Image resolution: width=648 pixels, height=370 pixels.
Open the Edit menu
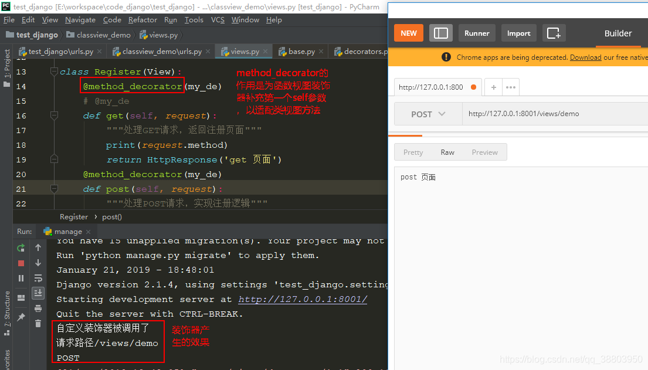28,20
